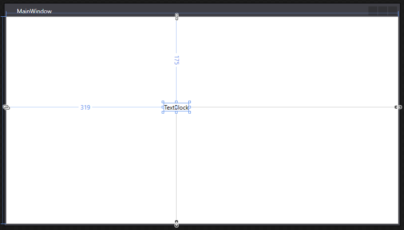The height and width of the screenshot is (230, 404).
Task: Enable the bottom margin anchor link
Action: (x=177, y=224)
